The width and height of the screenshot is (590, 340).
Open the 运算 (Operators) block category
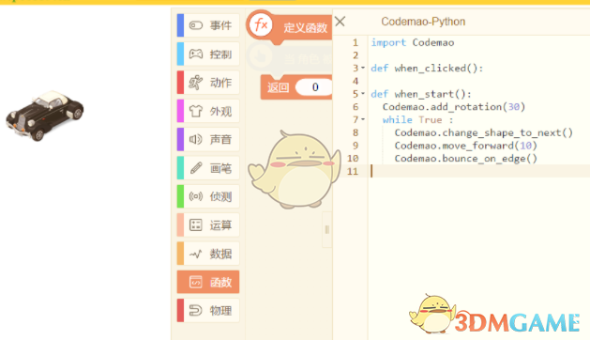click(x=208, y=225)
